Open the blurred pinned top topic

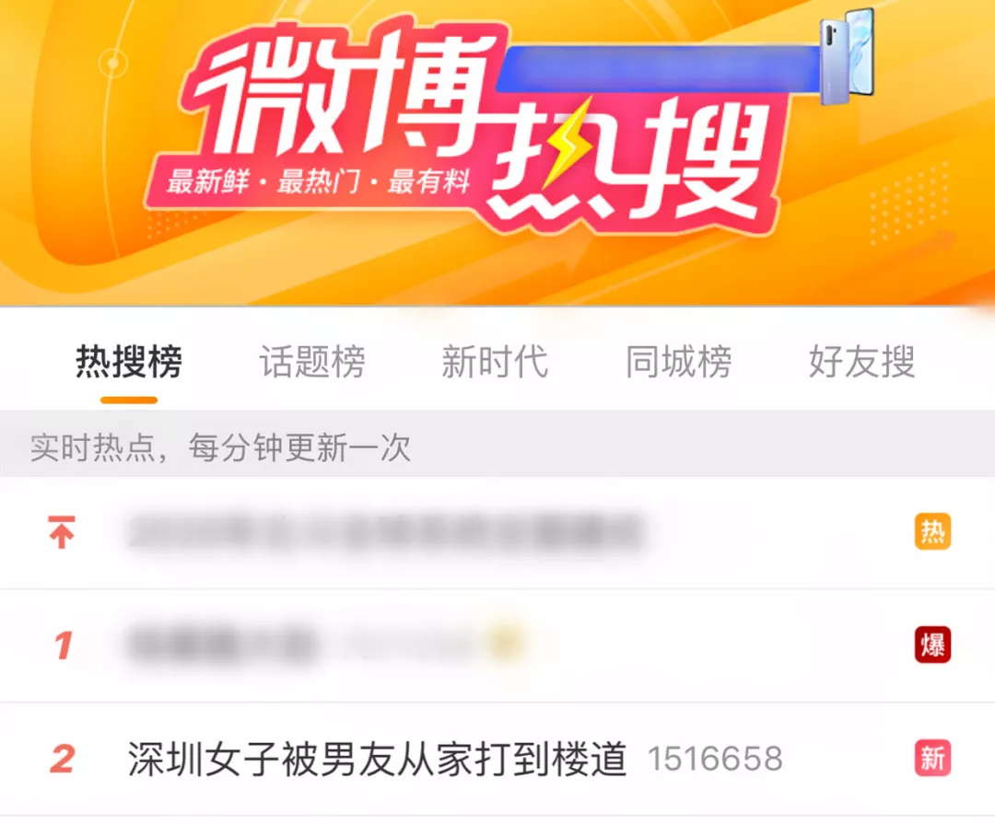pyautogui.click(x=386, y=532)
